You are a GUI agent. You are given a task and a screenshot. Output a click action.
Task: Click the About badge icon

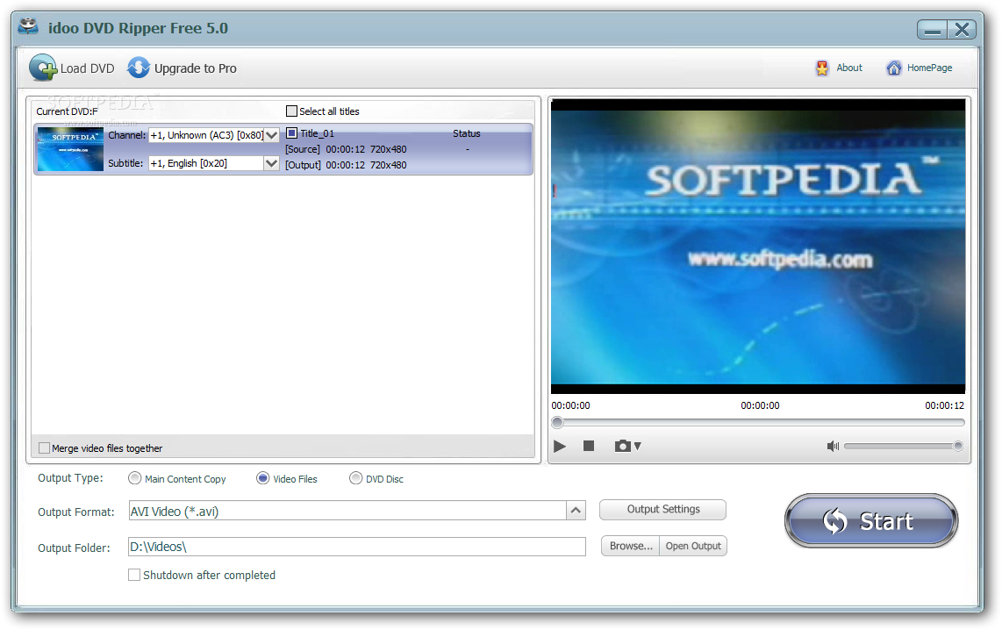pyautogui.click(x=822, y=68)
